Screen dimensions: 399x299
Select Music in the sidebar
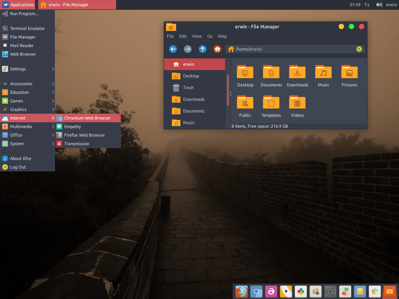pyautogui.click(x=195, y=123)
